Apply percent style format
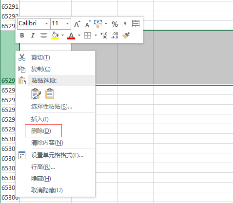 coord(115,24)
